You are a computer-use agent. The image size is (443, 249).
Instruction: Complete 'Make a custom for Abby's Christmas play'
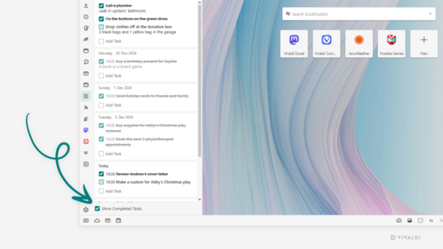[101, 182]
